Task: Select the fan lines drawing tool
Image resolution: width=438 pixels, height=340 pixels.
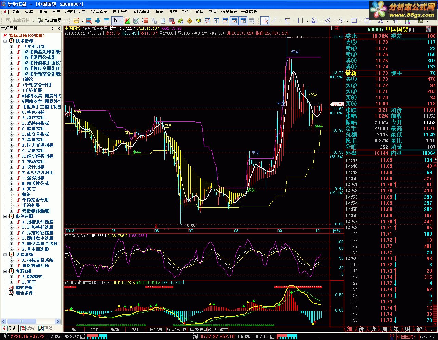Action: click(314, 21)
